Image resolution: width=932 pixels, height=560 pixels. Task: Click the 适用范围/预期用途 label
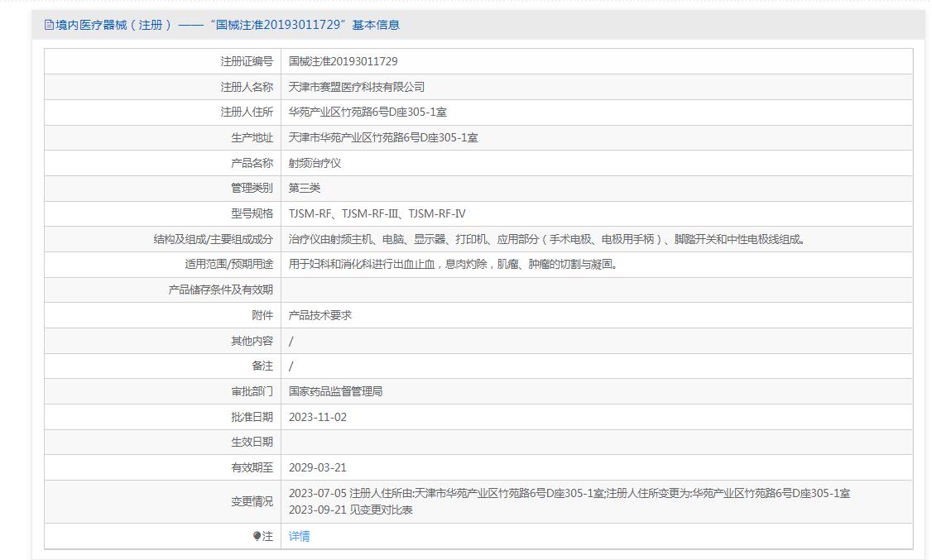coord(228,264)
